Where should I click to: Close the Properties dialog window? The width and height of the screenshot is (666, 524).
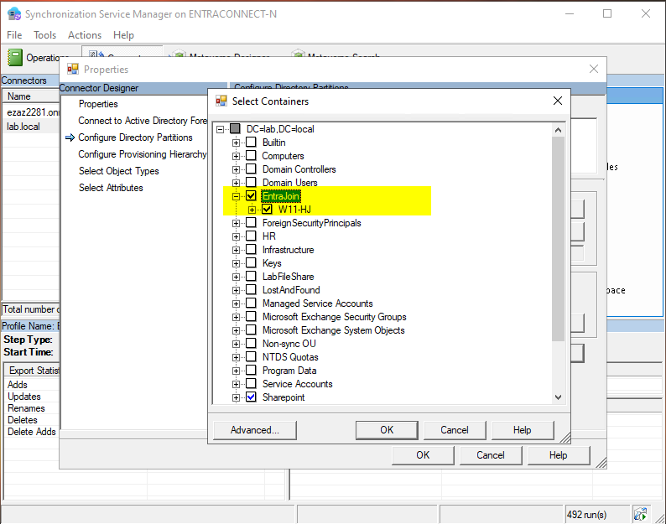pos(594,69)
